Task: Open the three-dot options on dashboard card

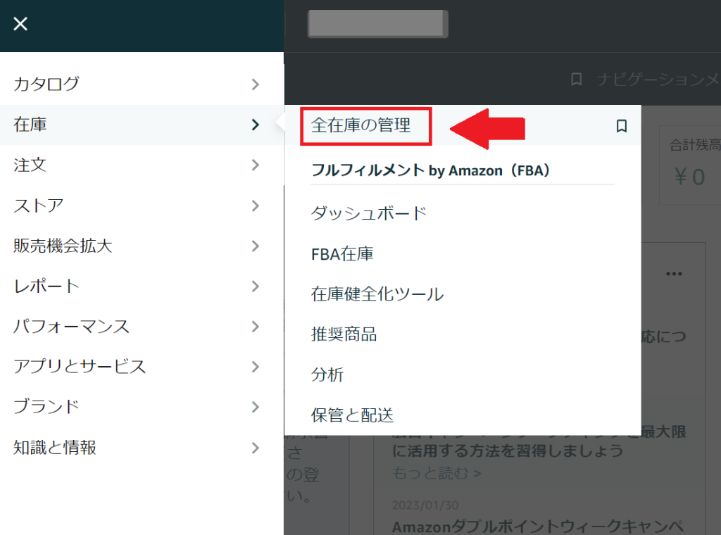Action: (x=674, y=274)
